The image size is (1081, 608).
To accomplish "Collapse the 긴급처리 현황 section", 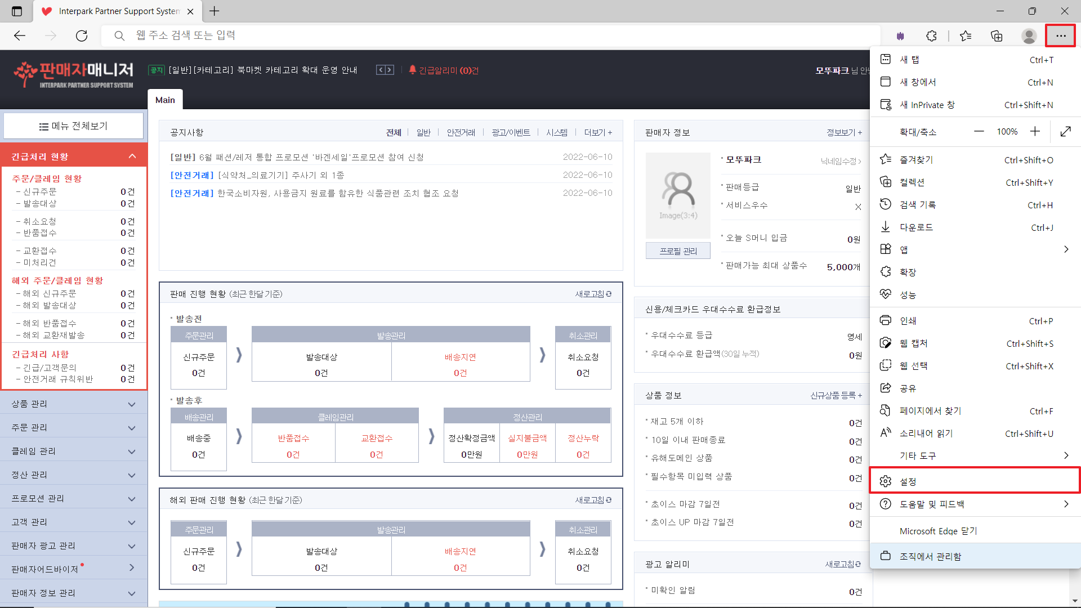I will (132, 157).
